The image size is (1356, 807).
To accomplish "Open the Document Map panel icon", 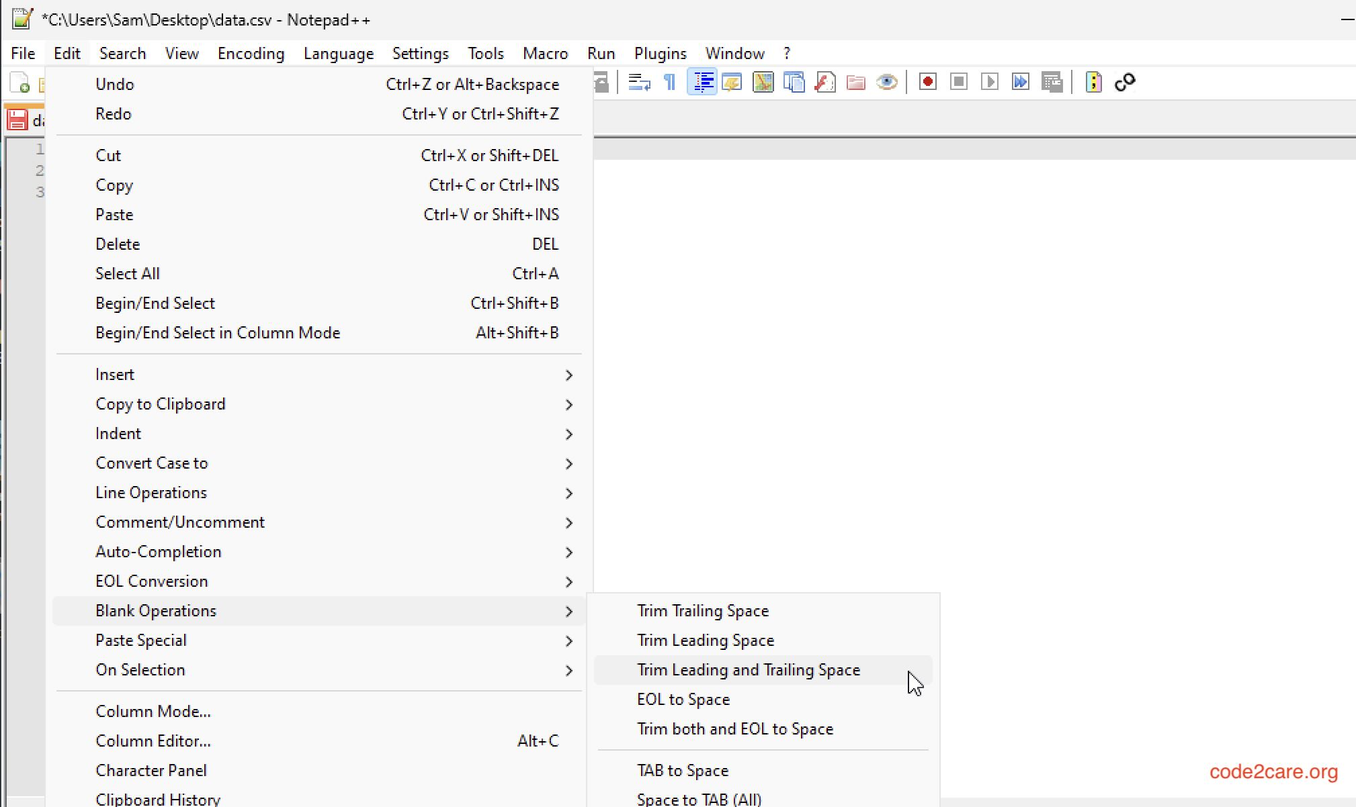I will pos(763,81).
